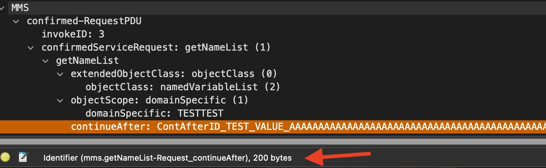Viewport: 546px width, 168px height.
Task: Collapse the extendedObjectClass node
Action: (60, 74)
